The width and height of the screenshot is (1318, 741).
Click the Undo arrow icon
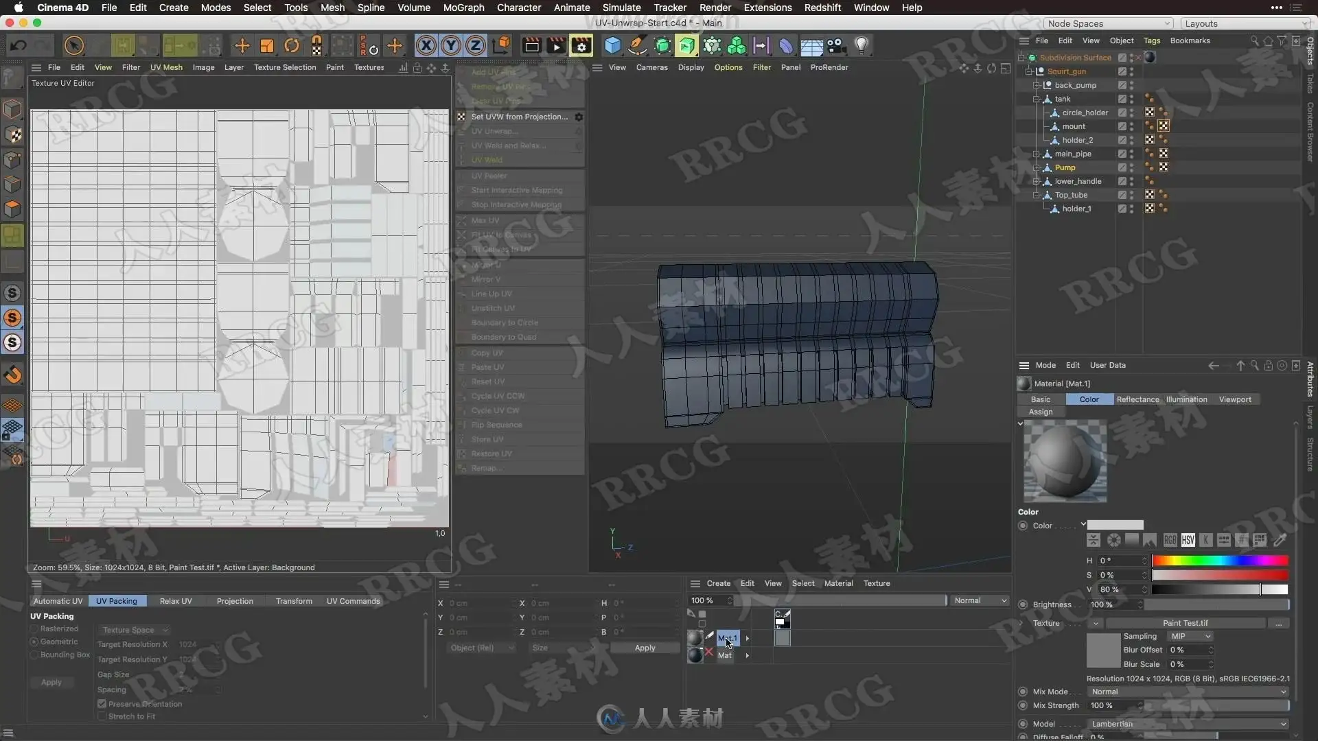point(19,46)
